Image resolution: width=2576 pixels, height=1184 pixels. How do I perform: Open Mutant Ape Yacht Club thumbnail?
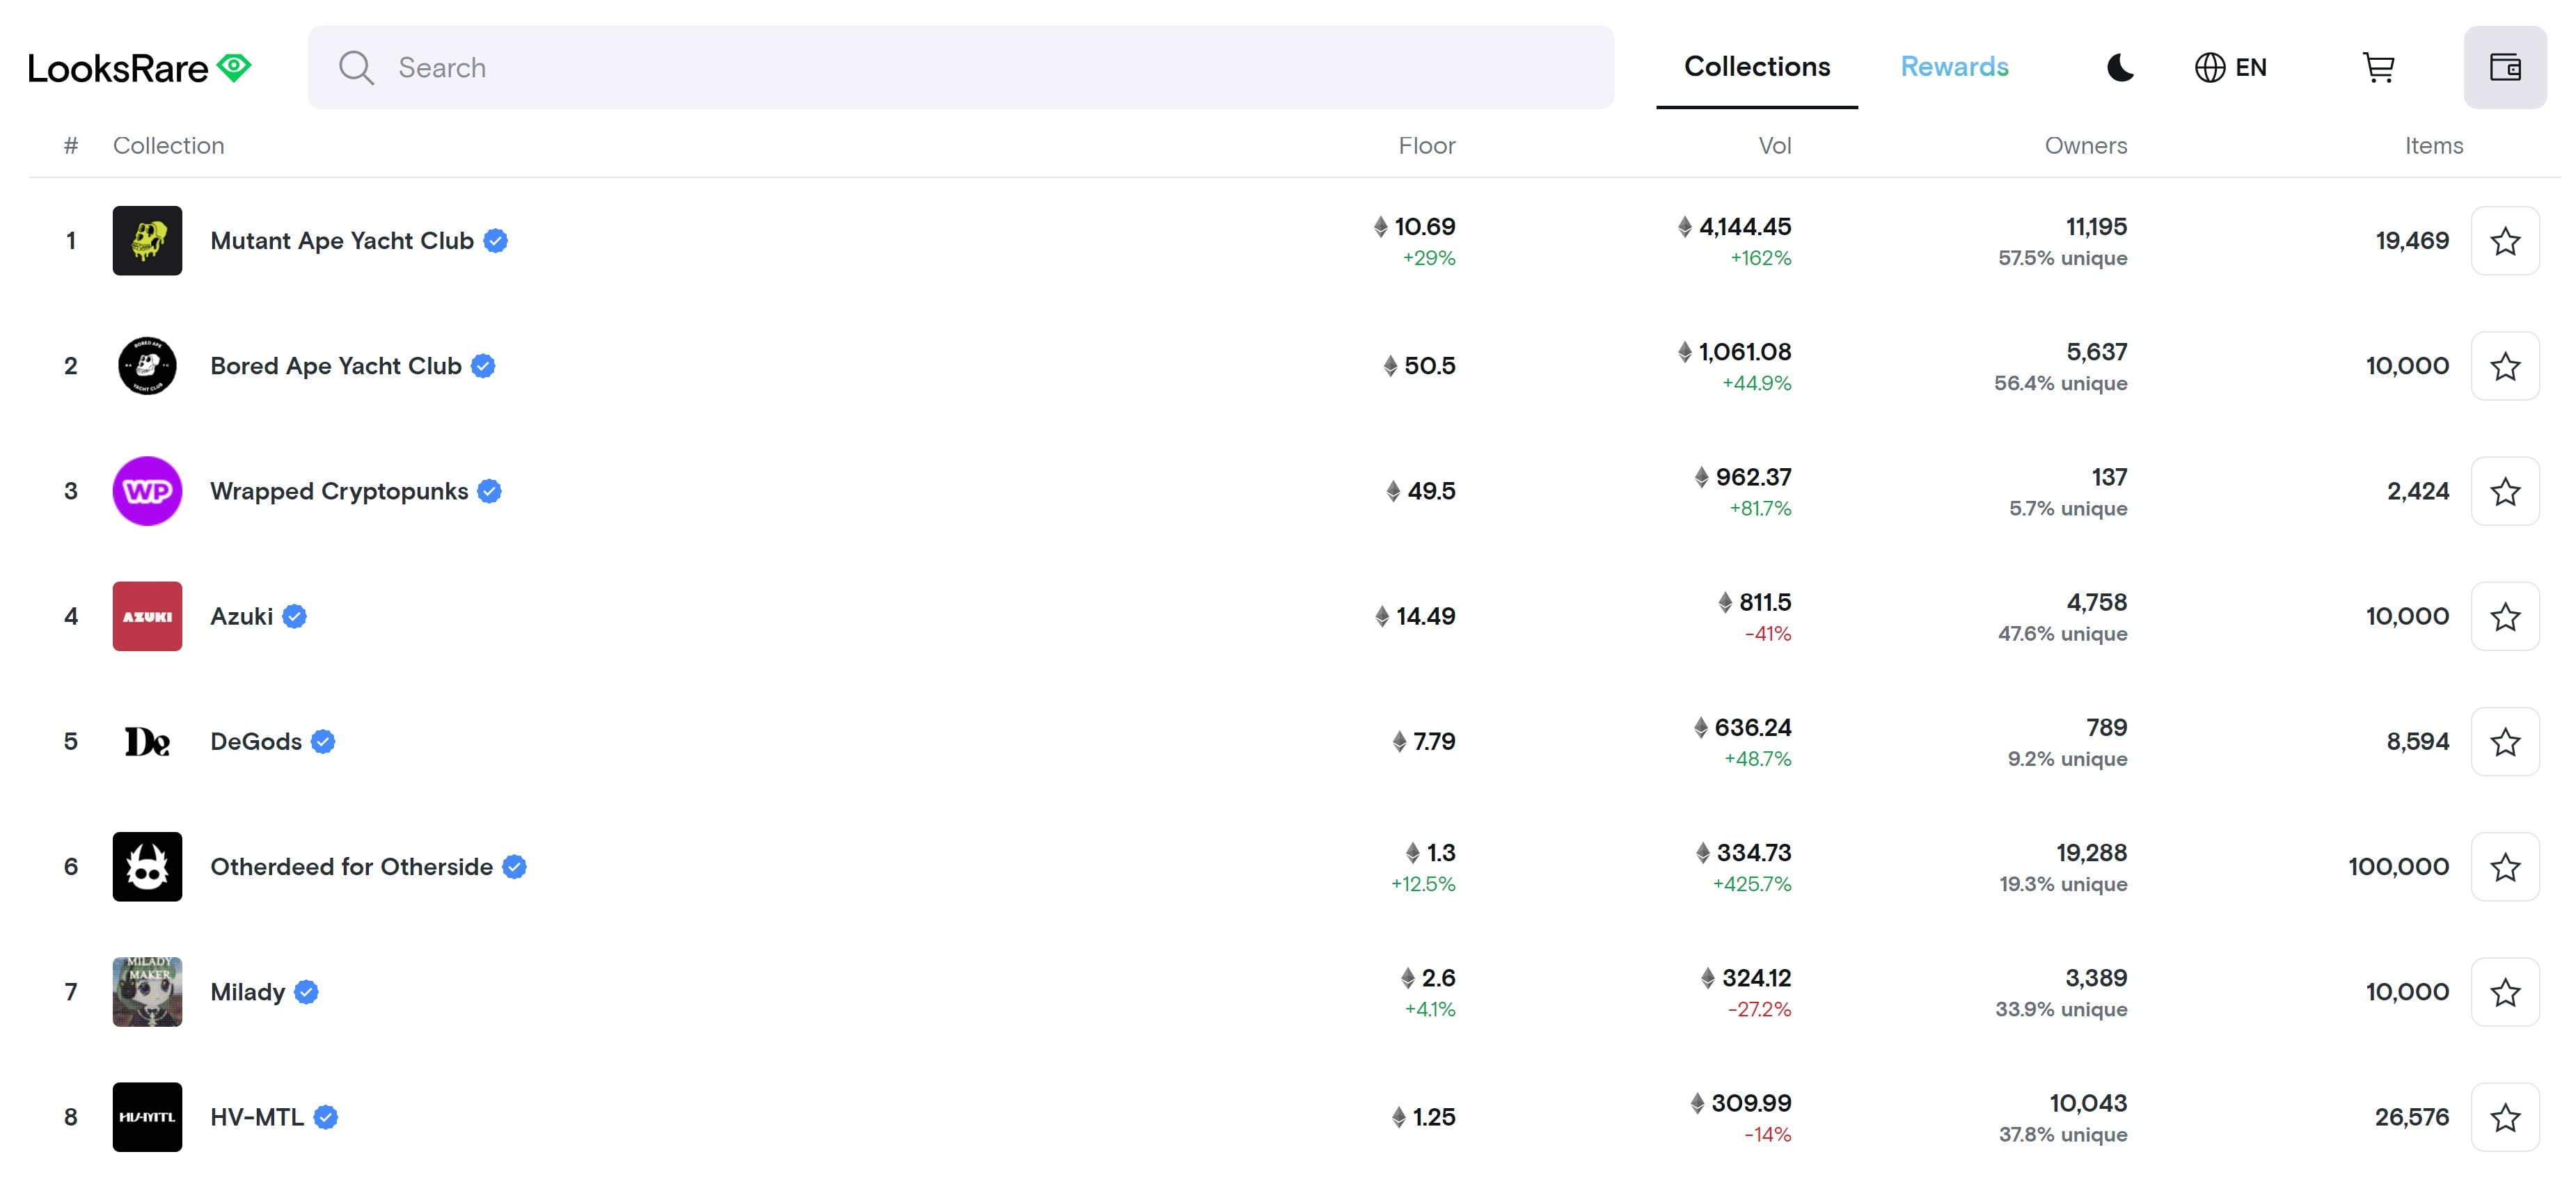click(x=147, y=241)
